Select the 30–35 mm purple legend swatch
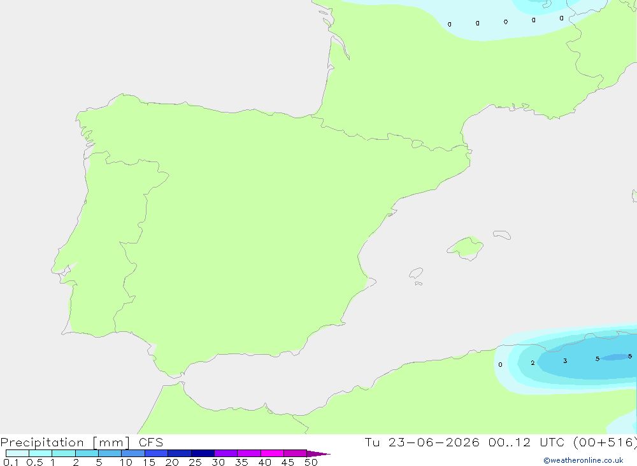 226,453
